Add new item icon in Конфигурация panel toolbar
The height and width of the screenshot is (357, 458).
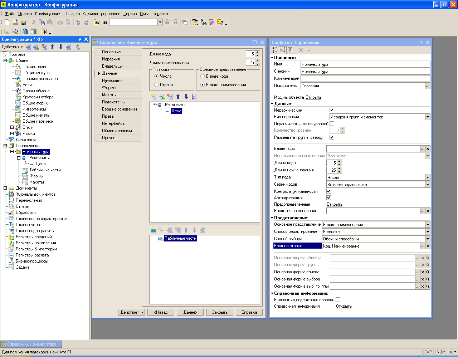(28, 47)
